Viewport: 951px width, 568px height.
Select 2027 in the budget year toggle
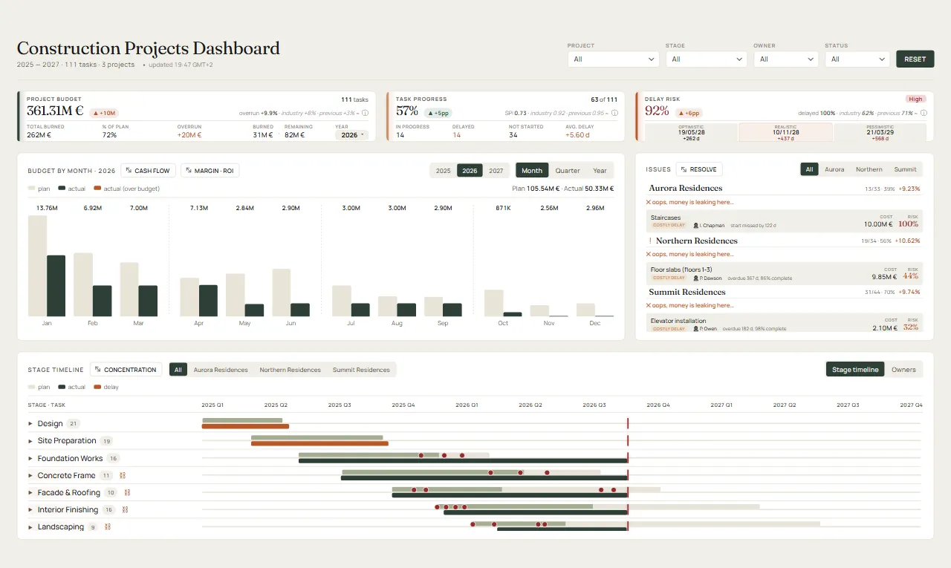[x=496, y=171]
